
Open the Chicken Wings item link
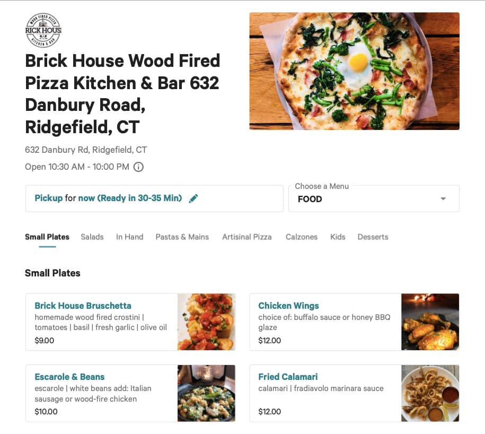click(288, 306)
